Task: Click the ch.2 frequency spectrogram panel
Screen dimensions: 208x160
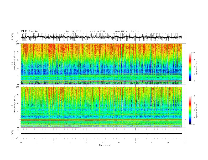Action: point(101,107)
